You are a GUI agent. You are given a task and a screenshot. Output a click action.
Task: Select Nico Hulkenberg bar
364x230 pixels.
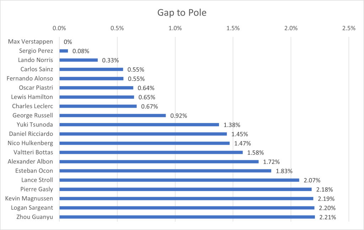144,143
